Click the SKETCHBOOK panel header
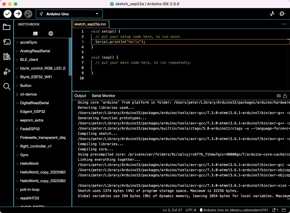290x213 pixels. click(x=29, y=24)
